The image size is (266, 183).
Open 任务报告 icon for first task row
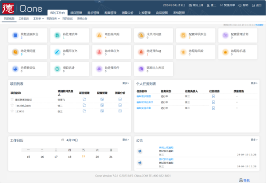pyautogui.click(x=213, y=96)
